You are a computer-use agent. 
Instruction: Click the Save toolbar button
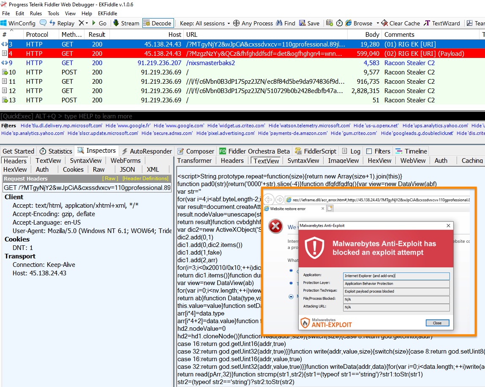[x=309, y=23]
